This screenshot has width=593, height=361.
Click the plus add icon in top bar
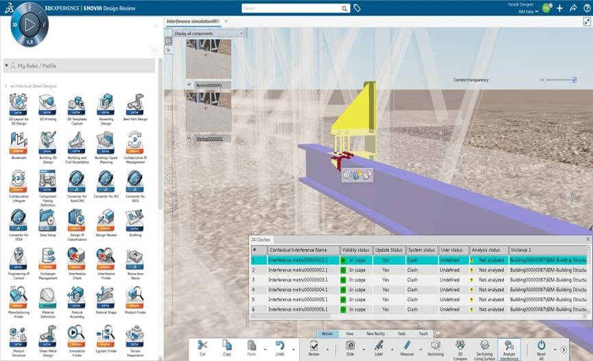559,8
